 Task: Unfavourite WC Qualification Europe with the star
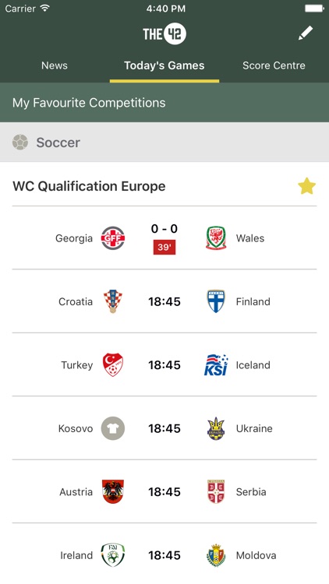click(306, 186)
